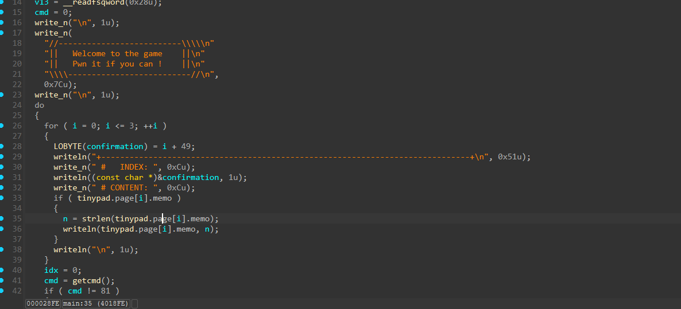
Task: Select the idx variable on line 40
Action: [x=51, y=271]
